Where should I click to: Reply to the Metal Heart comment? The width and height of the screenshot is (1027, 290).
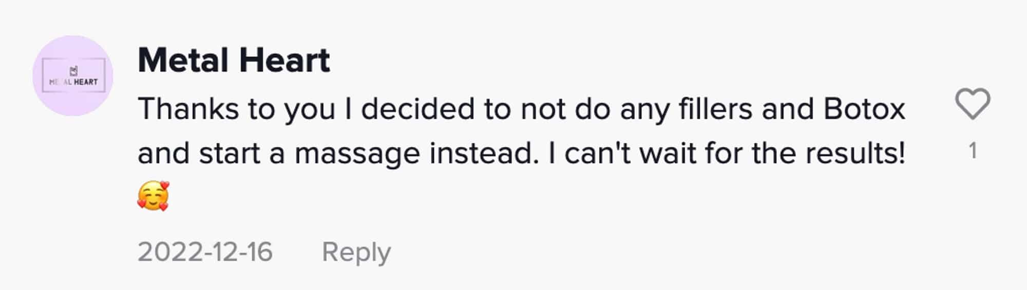tap(356, 252)
